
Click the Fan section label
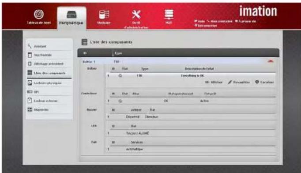(94, 142)
